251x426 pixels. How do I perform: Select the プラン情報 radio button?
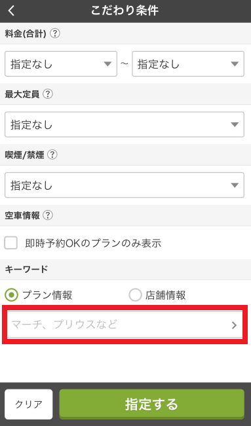pyautogui.click(x=11, y=295)
